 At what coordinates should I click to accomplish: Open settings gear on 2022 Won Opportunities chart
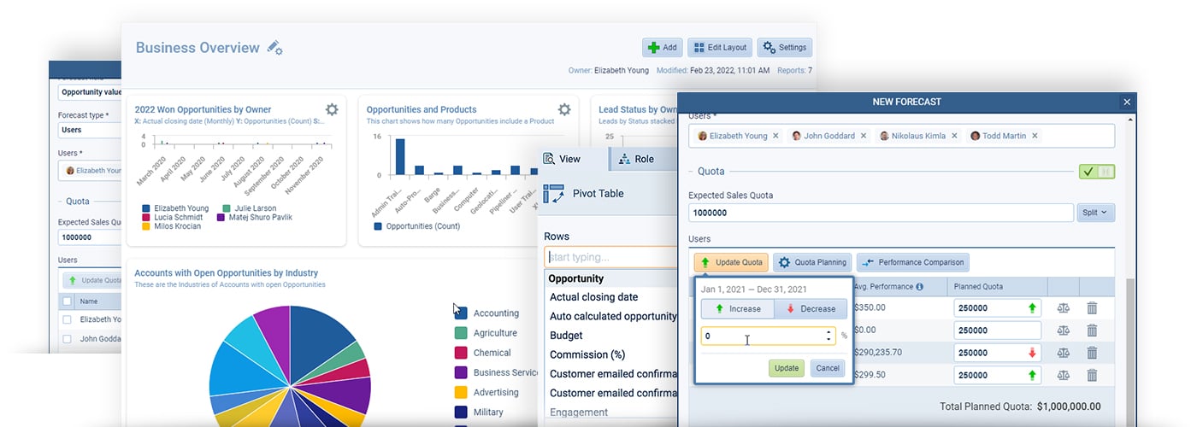pyautogui.click(x=332, y=109)
